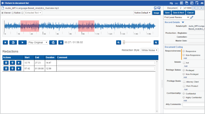Click the zoom in waveform magnifier
205x114 pixels.
pos(156,42)
